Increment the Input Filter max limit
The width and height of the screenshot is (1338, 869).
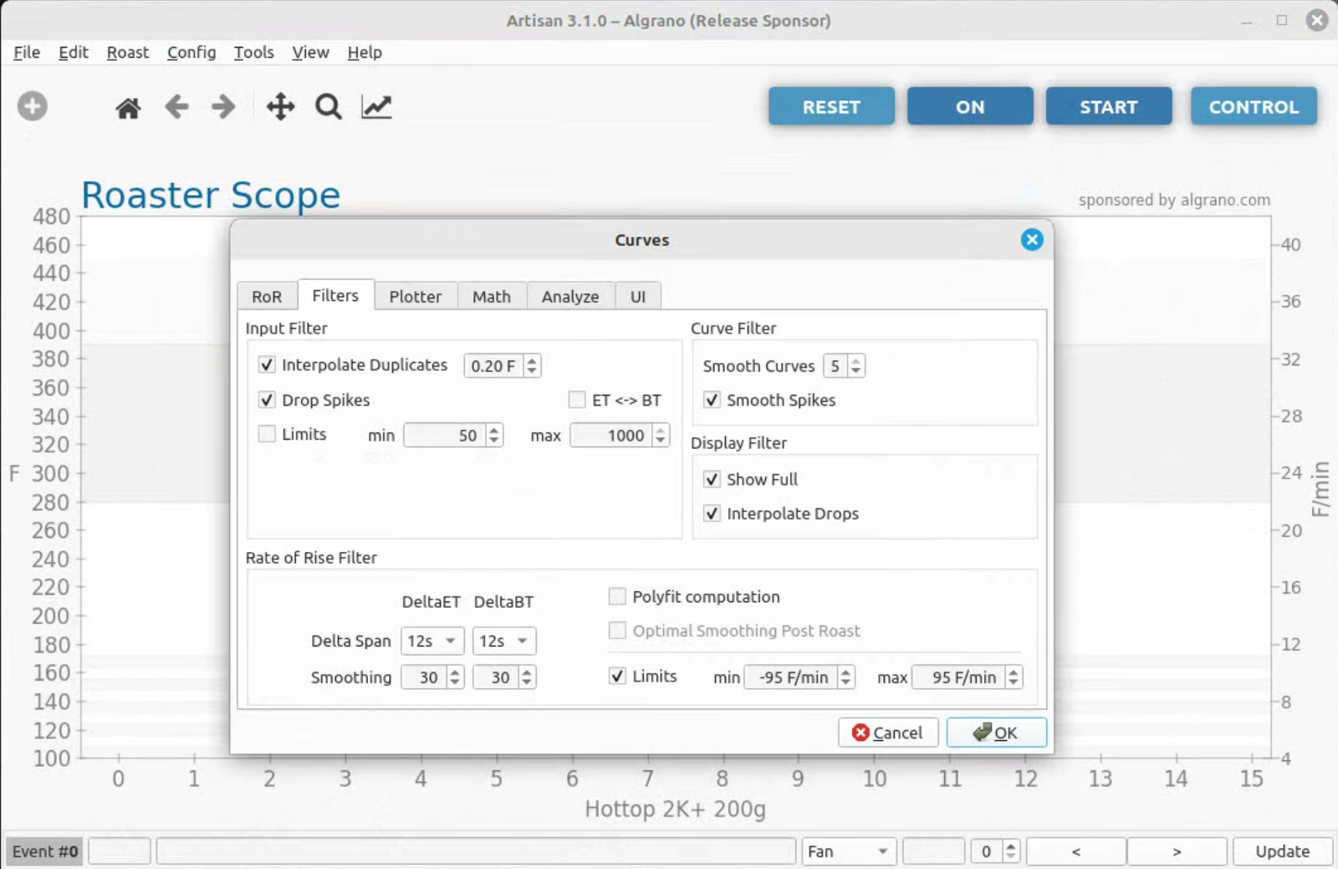661,430
